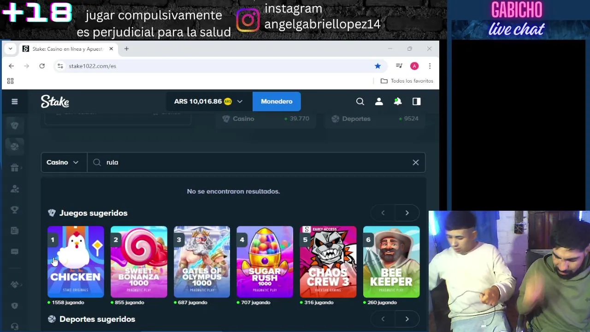The width and height of the screenshot is (590, 332).
Task: Click the Juegos sugeridos heading
Action: [x=93, y=213]
